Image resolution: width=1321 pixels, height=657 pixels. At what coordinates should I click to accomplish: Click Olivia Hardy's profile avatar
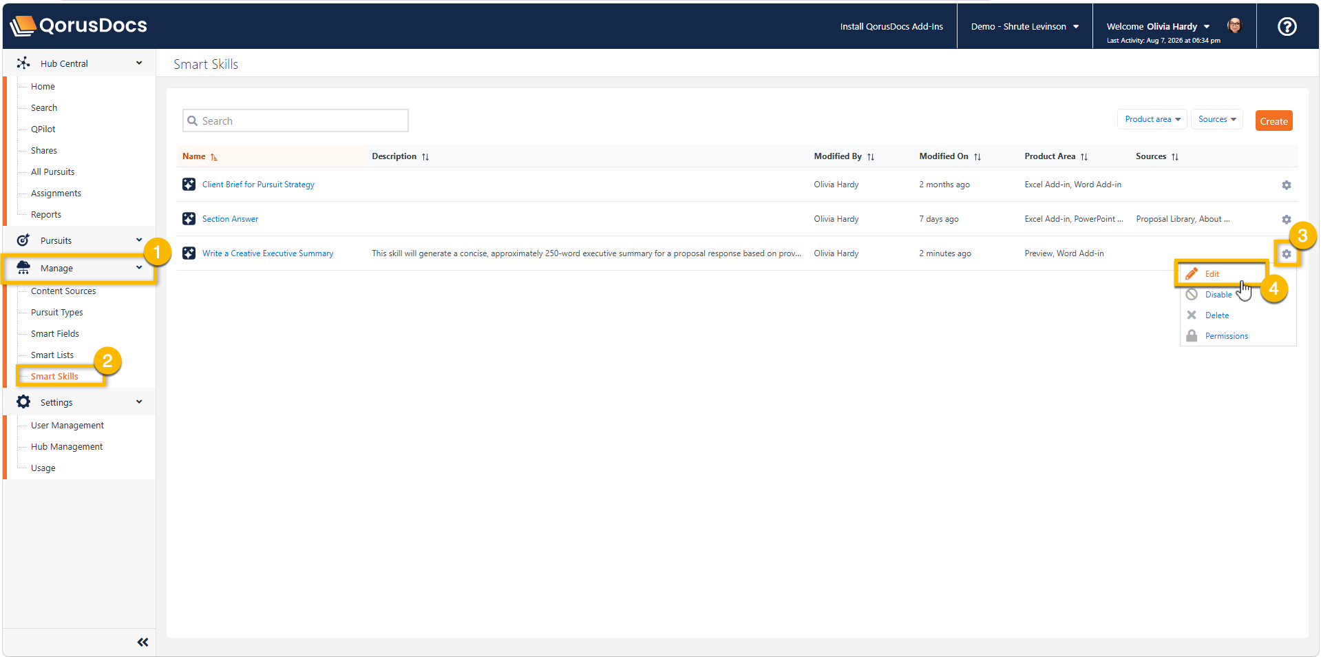[1234, 25]
